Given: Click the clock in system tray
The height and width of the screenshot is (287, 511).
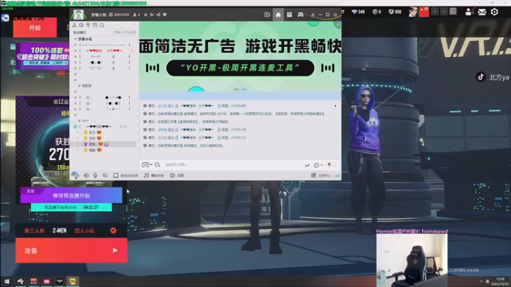Looking at the screenshot, I should point(500,281).
